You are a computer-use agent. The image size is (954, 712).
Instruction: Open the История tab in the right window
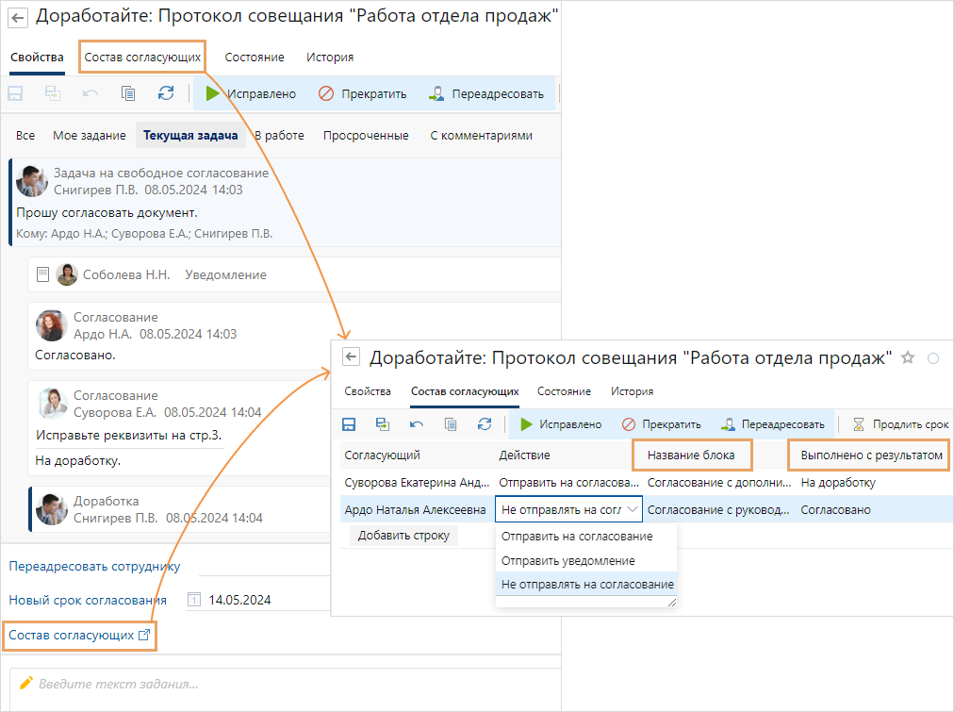[x=632, y=391]
